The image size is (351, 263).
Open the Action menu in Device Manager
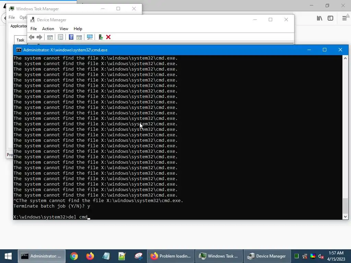click(48, 29)
